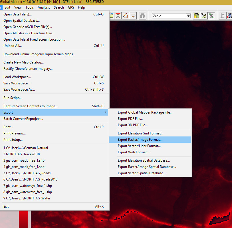Toggle hill shading sun icon
Viewport: 232px width, 228px height.
pos(196,15)
